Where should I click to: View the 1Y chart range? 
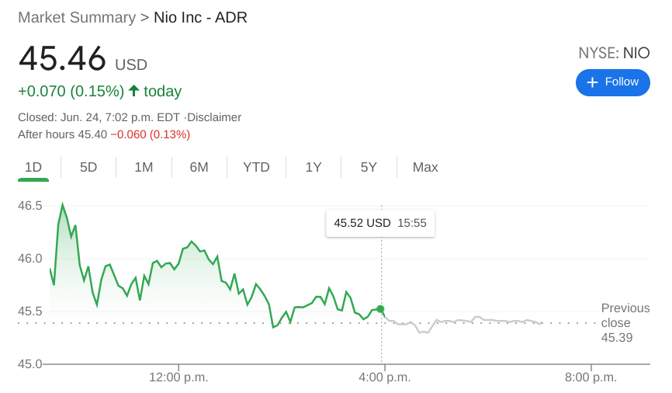313,167
